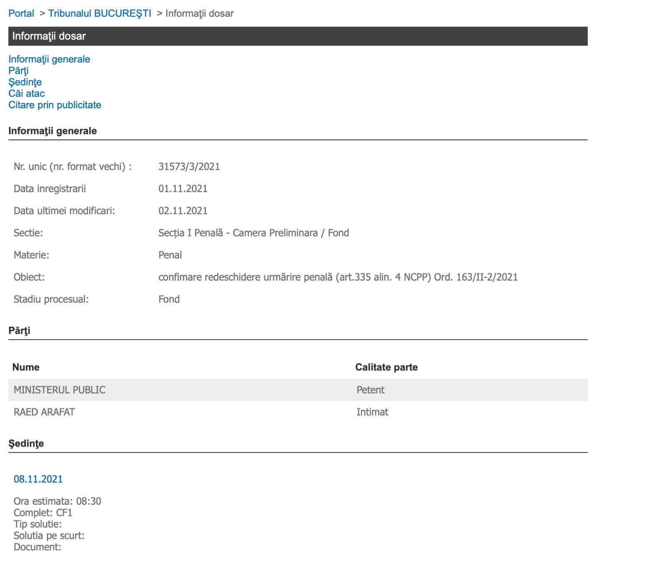Click Informaţii dosar breadcrumb text
This screenshot has width=664, height=584.
[x=200, y=13]
